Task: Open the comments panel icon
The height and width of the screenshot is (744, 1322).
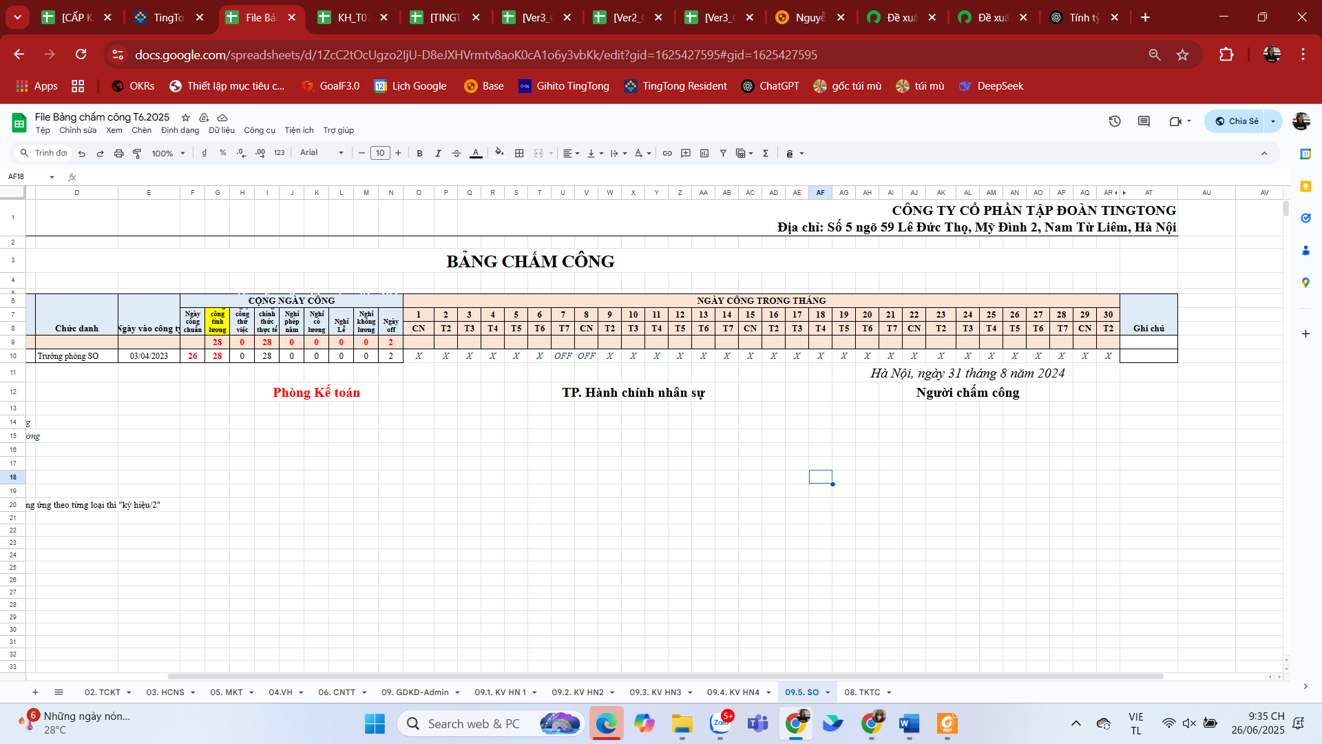Action: [1144, 121]
